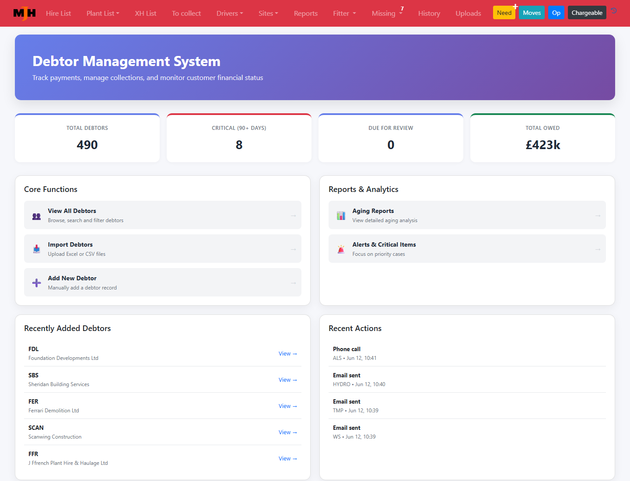
Task: Click the Add New Debtor plus icon
Action: coord(37,283)
